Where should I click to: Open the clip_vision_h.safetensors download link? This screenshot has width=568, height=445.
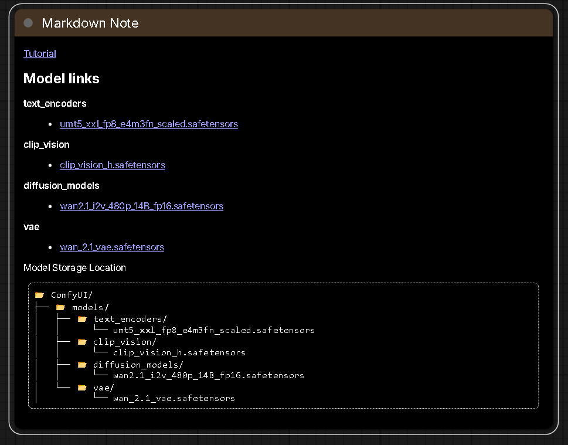(113, 165)
